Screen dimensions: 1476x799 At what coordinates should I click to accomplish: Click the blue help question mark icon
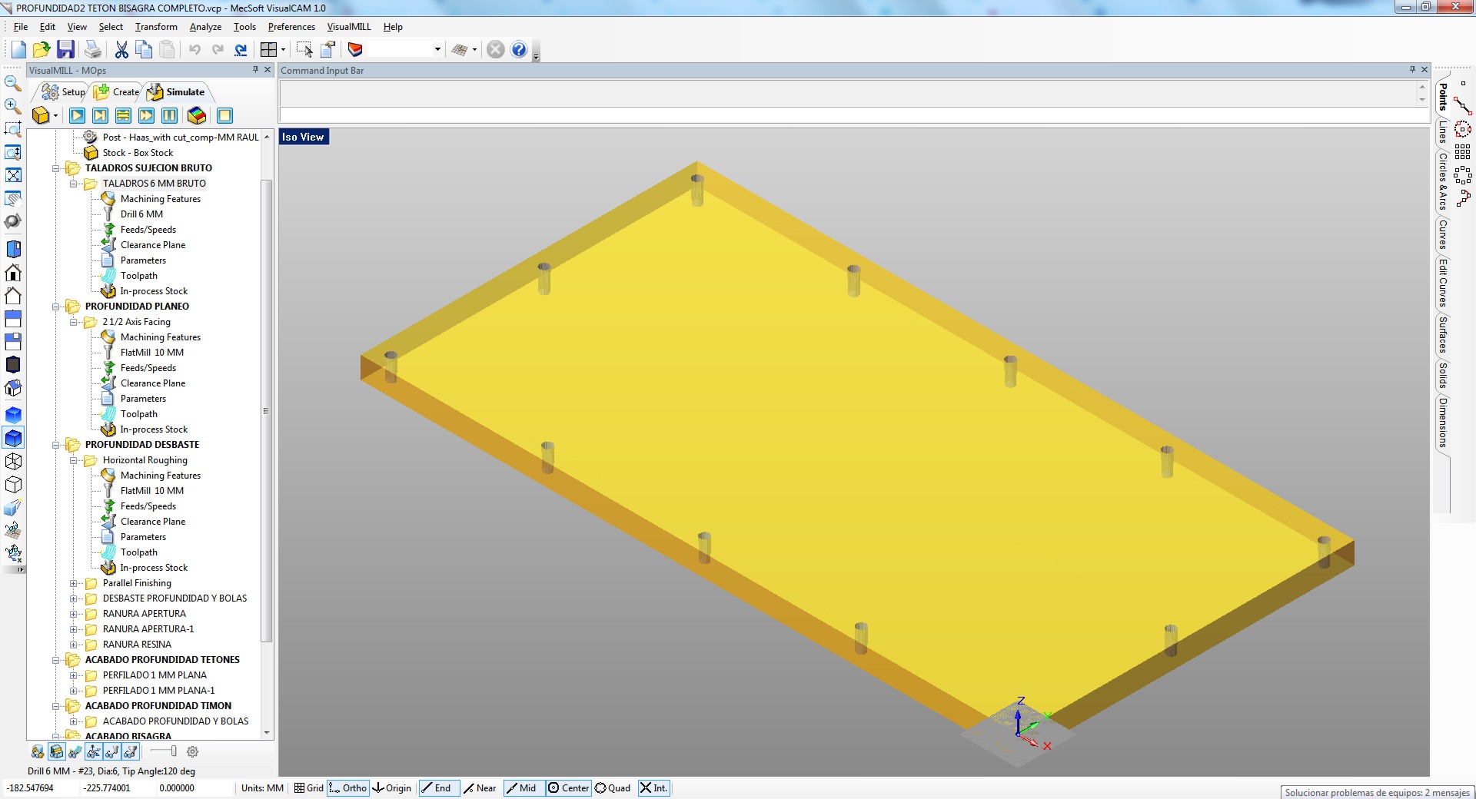pos(519,49)
